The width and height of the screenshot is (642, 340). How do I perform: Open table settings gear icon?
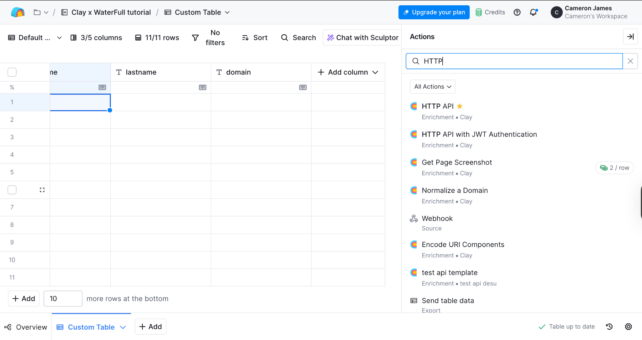(628, 327)
